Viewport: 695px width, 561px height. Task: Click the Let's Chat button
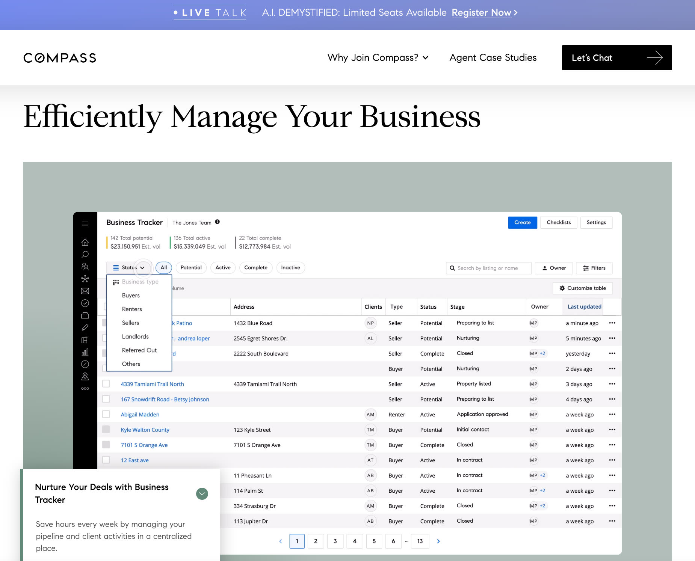point(617,58)
